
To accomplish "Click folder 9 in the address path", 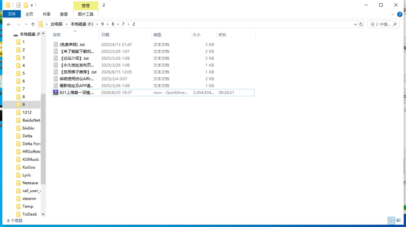I will 102,24.
